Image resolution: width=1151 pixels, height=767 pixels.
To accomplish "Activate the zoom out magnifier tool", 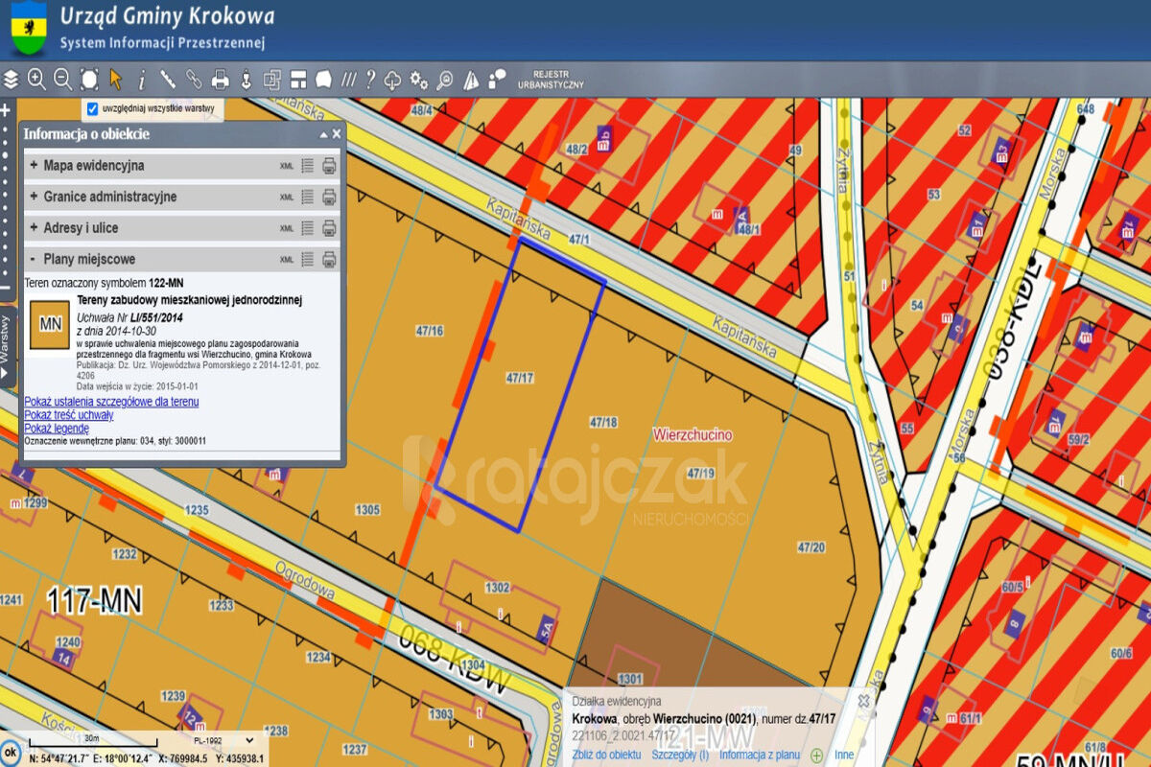I will (x=62, y=79).
